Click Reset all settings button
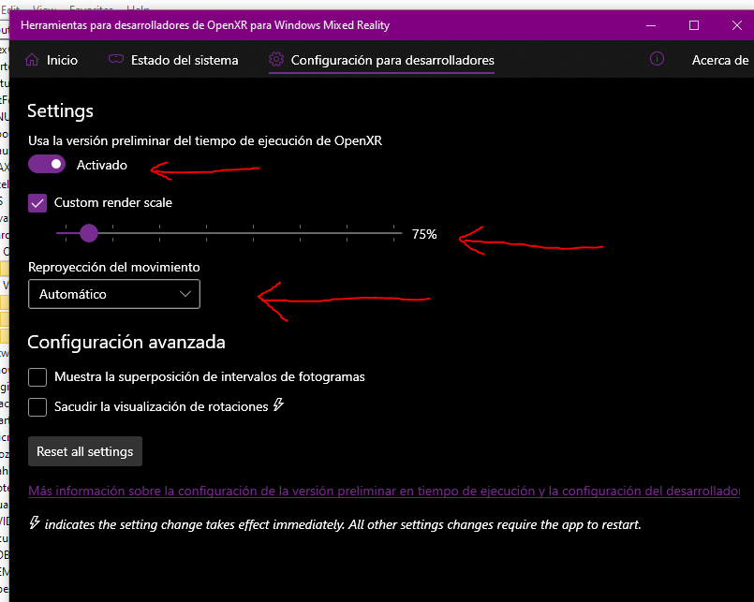The image size is (754, 602). [x=85, y=451]
